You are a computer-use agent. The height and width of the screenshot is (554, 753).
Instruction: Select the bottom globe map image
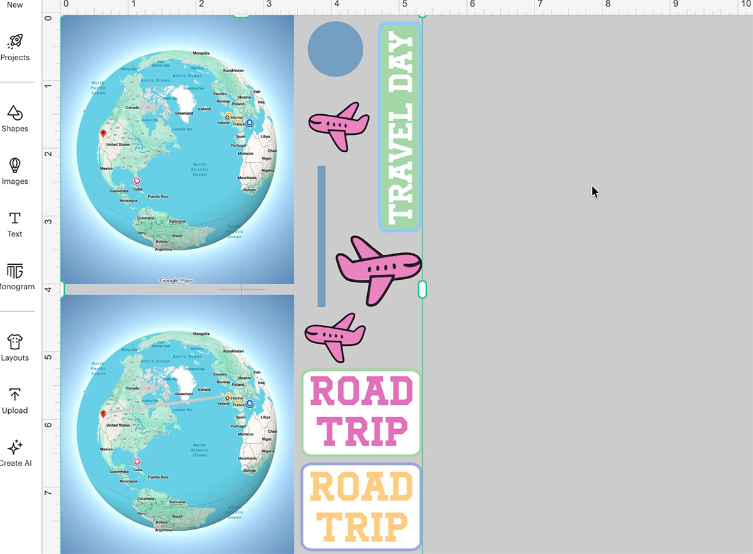click(177, 424)
